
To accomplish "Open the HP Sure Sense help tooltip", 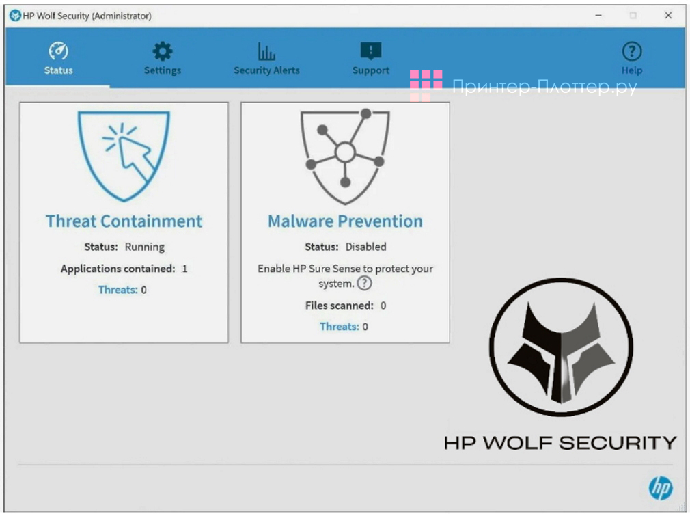I will click(x=364, y=283).
